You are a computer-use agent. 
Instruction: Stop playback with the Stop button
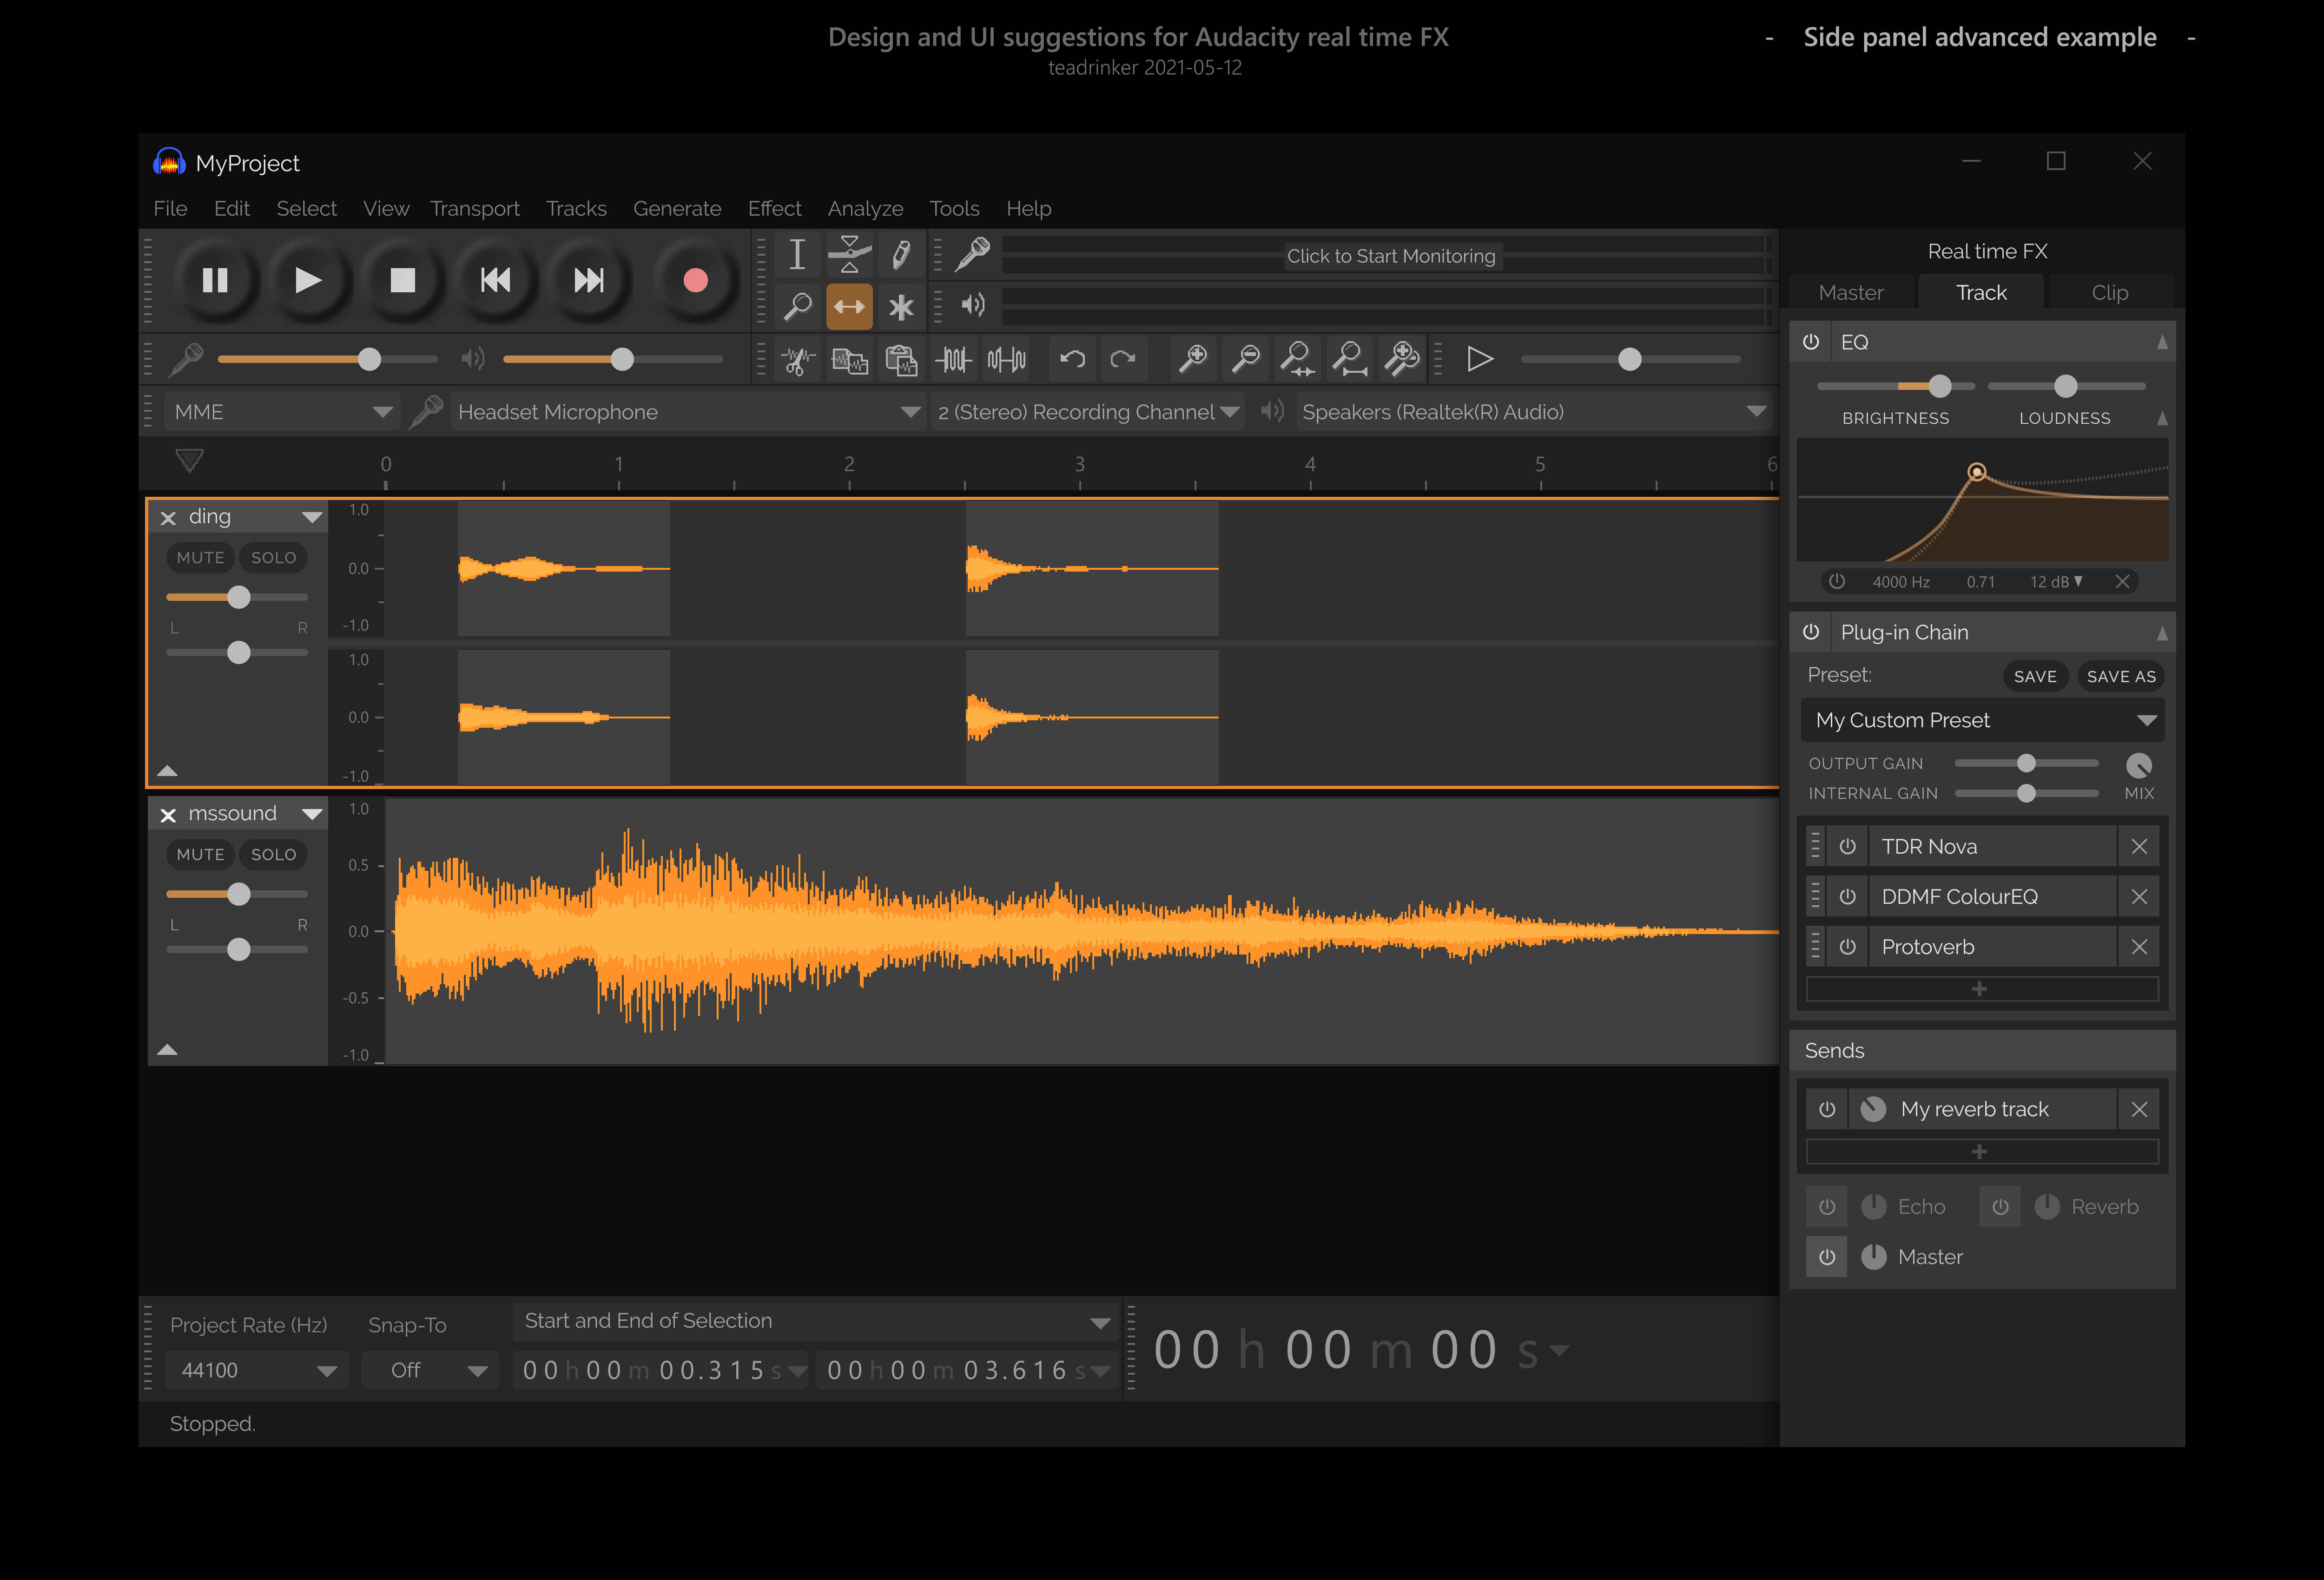coord(402,281)
